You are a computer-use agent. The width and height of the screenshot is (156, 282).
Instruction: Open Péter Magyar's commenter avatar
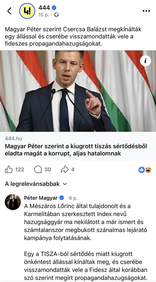pyautogui.click(x=13, y=202)
